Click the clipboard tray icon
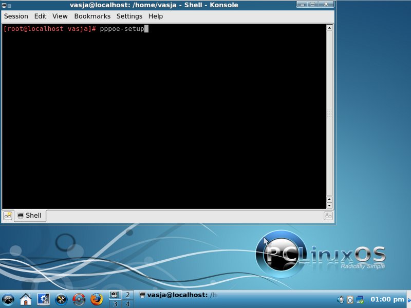Viewport: 411px width, 308px height. (350, 299)
